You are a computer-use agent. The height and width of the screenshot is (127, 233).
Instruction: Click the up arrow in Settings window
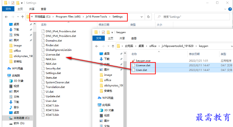tap(22, 17)
